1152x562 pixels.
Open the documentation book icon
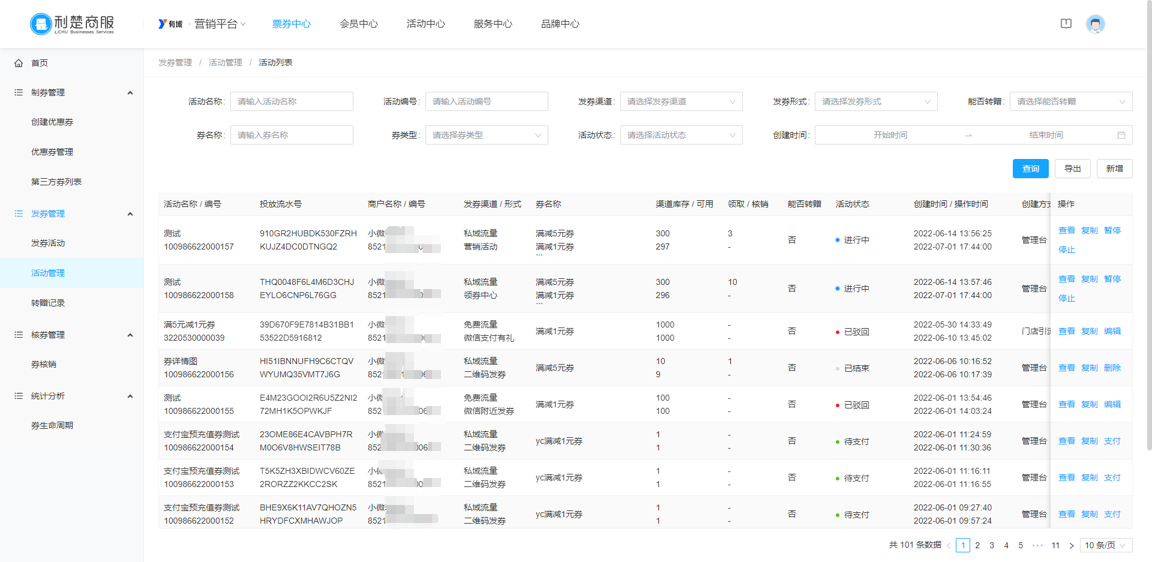(1066, 24)
